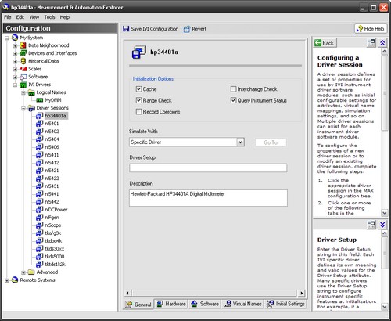
Task: Click the Description text box
Action: tap(208, 198)
